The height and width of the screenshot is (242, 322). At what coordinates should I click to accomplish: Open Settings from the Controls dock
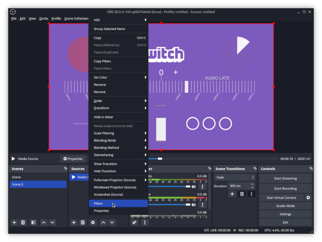pos(285,214)
